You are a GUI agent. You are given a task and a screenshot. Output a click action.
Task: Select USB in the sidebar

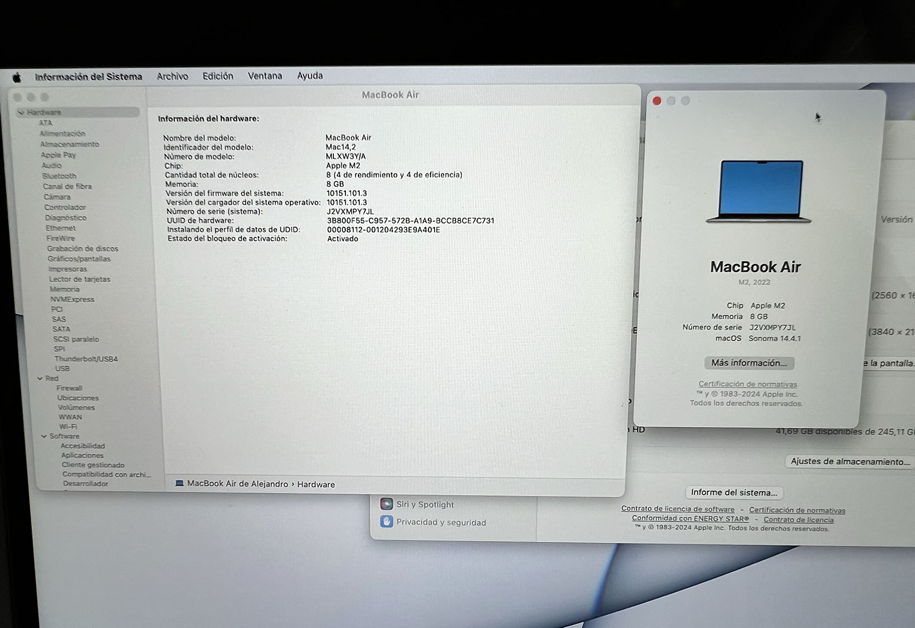[62, 369]
